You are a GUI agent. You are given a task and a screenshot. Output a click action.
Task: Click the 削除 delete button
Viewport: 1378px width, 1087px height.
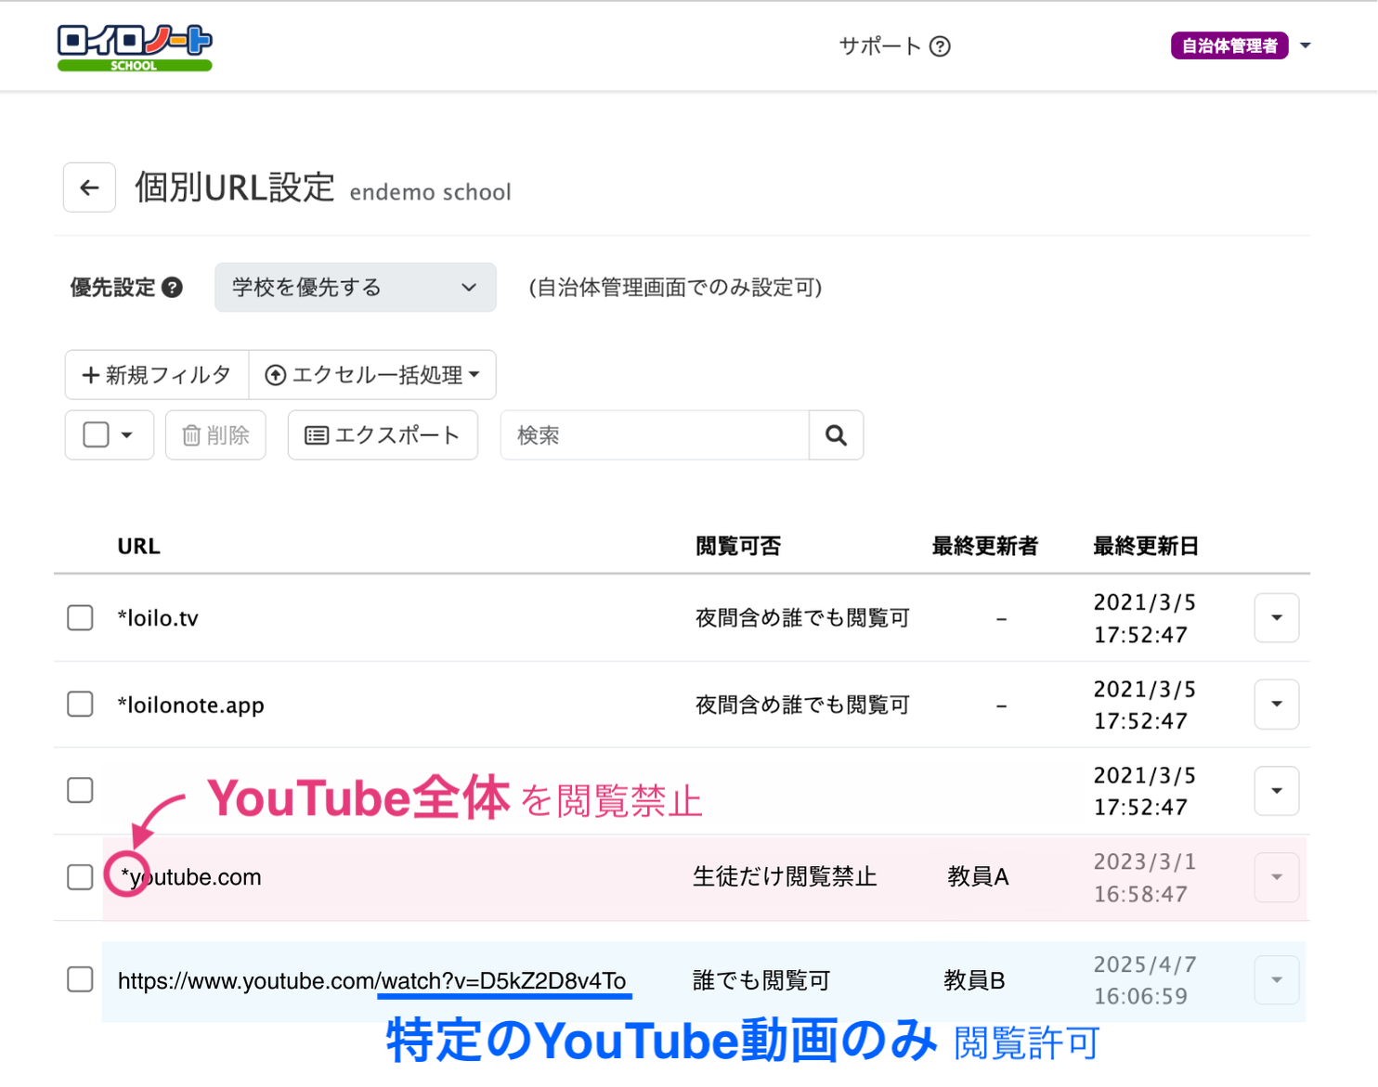[x=215, y=435]
